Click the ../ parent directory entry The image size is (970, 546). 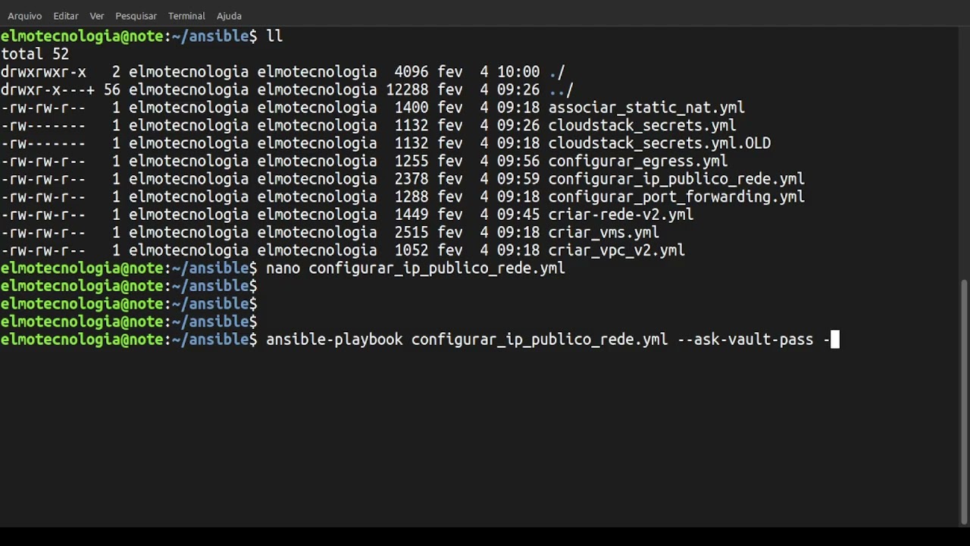[561, 89]
